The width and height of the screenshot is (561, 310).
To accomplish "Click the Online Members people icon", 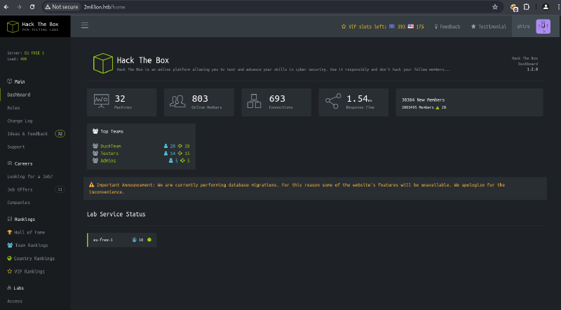I will [x=179, y=102].
